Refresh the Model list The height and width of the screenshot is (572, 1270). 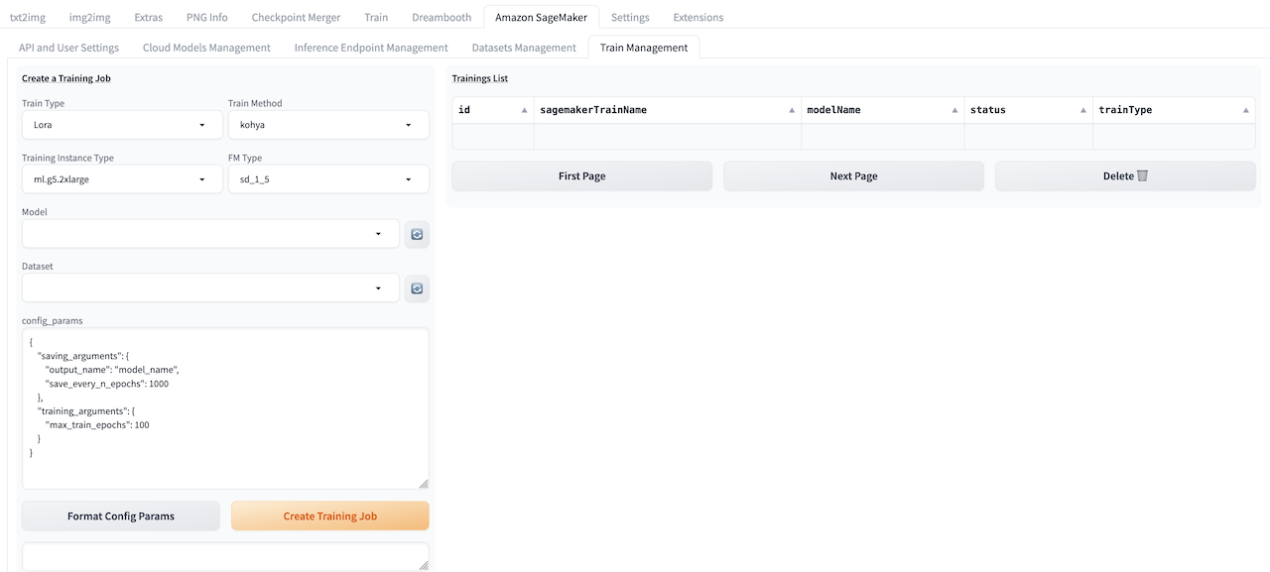pos(417,234)
